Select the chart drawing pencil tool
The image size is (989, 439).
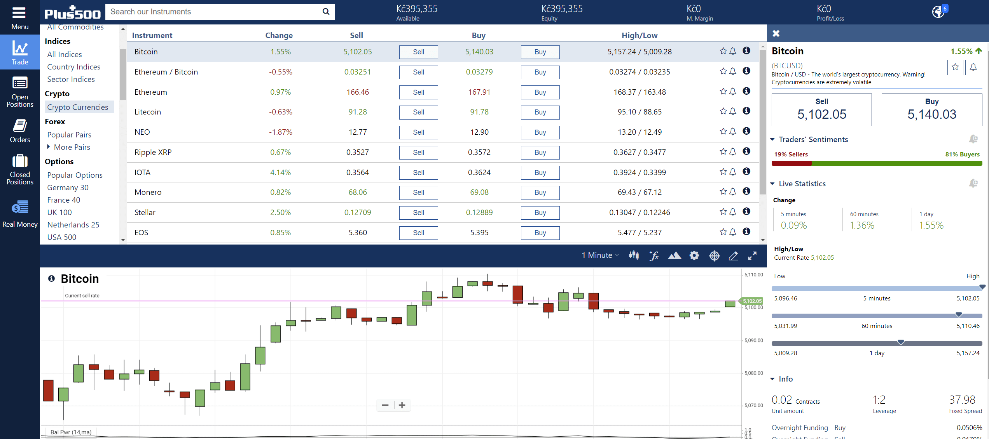click(733, 255)
